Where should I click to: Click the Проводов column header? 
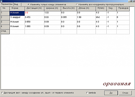[x=123, y=9]
